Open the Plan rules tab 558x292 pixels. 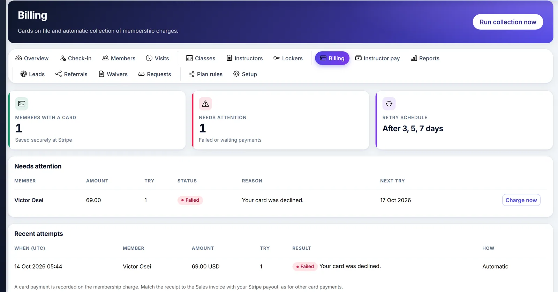click(x=205, y=74)
